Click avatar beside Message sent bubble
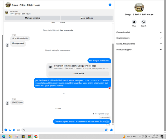The width and height of the screenshot is (166, 139). tap(7, 45)
